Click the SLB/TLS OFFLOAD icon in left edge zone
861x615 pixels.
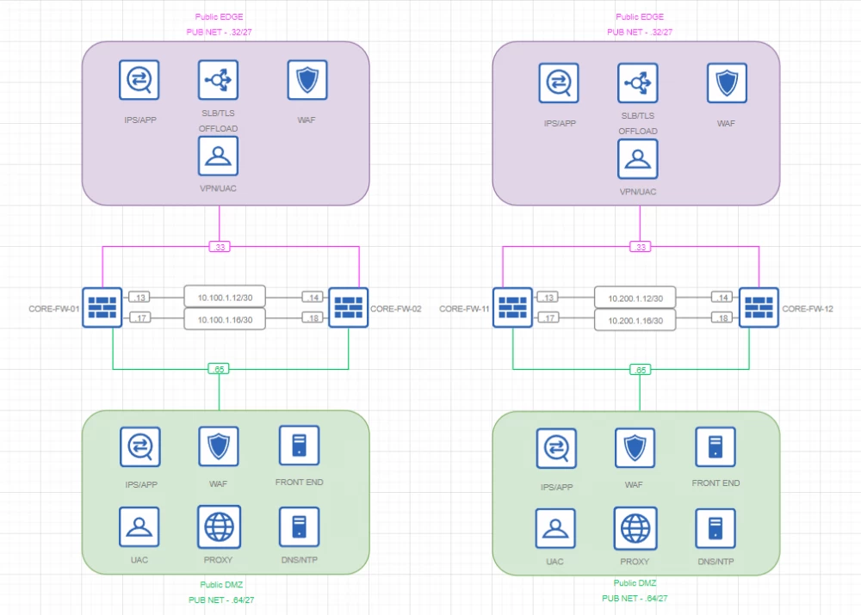tap(218, 78)
